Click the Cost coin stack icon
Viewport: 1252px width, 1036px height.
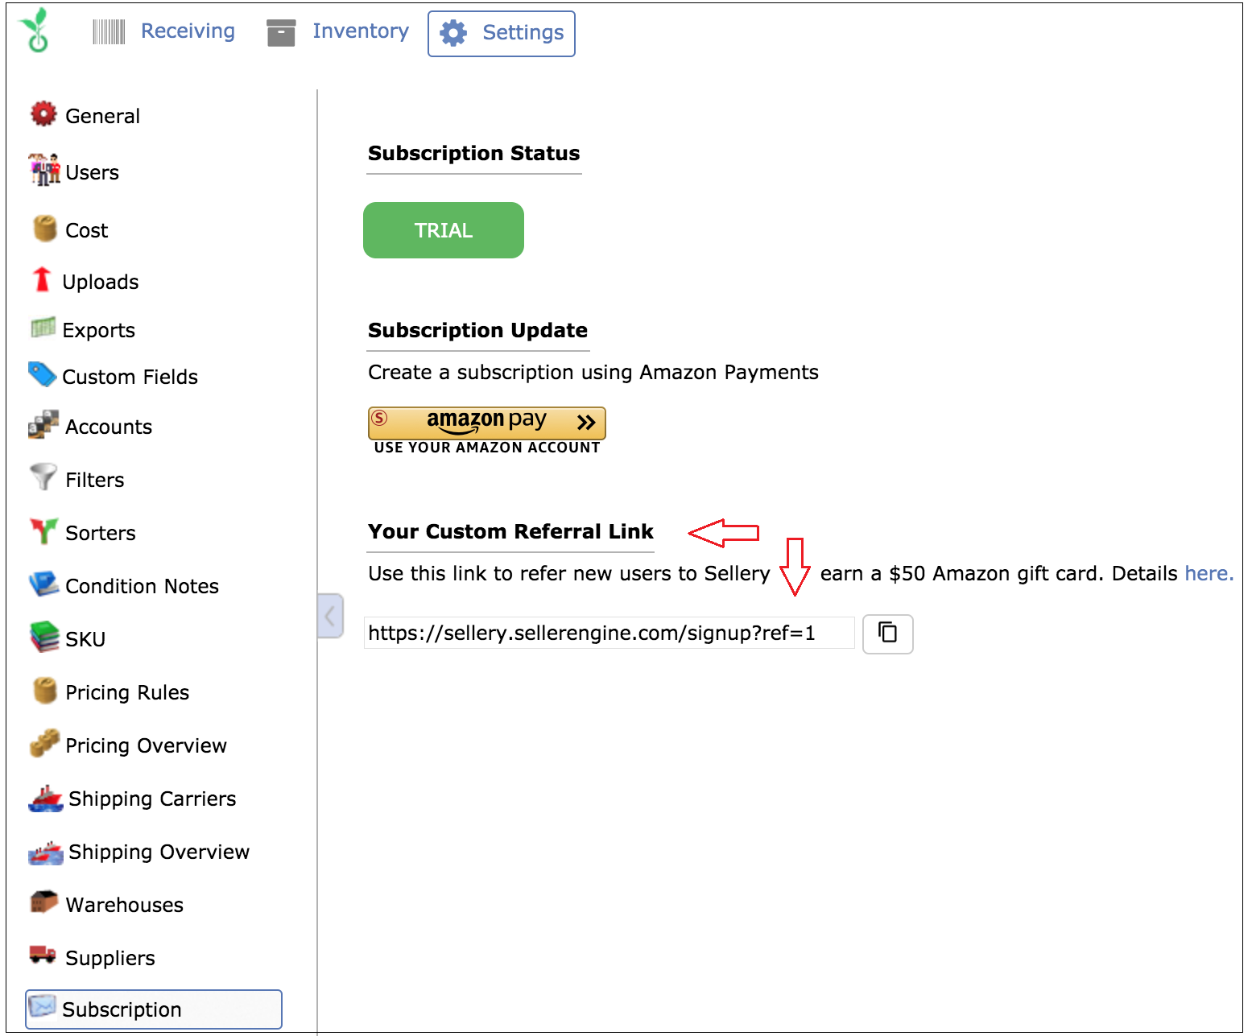pos(45,229)
